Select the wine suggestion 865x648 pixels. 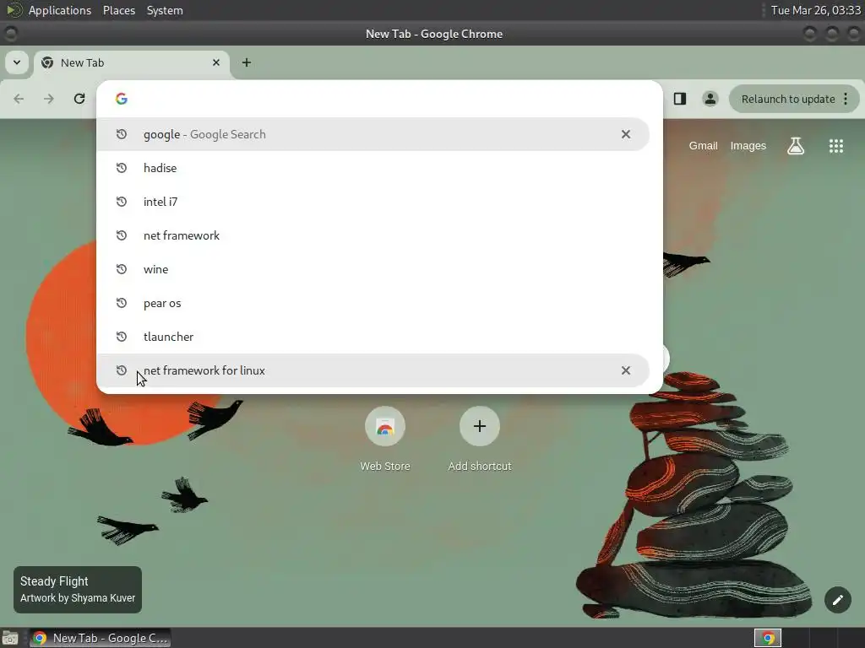coord(373,269)
